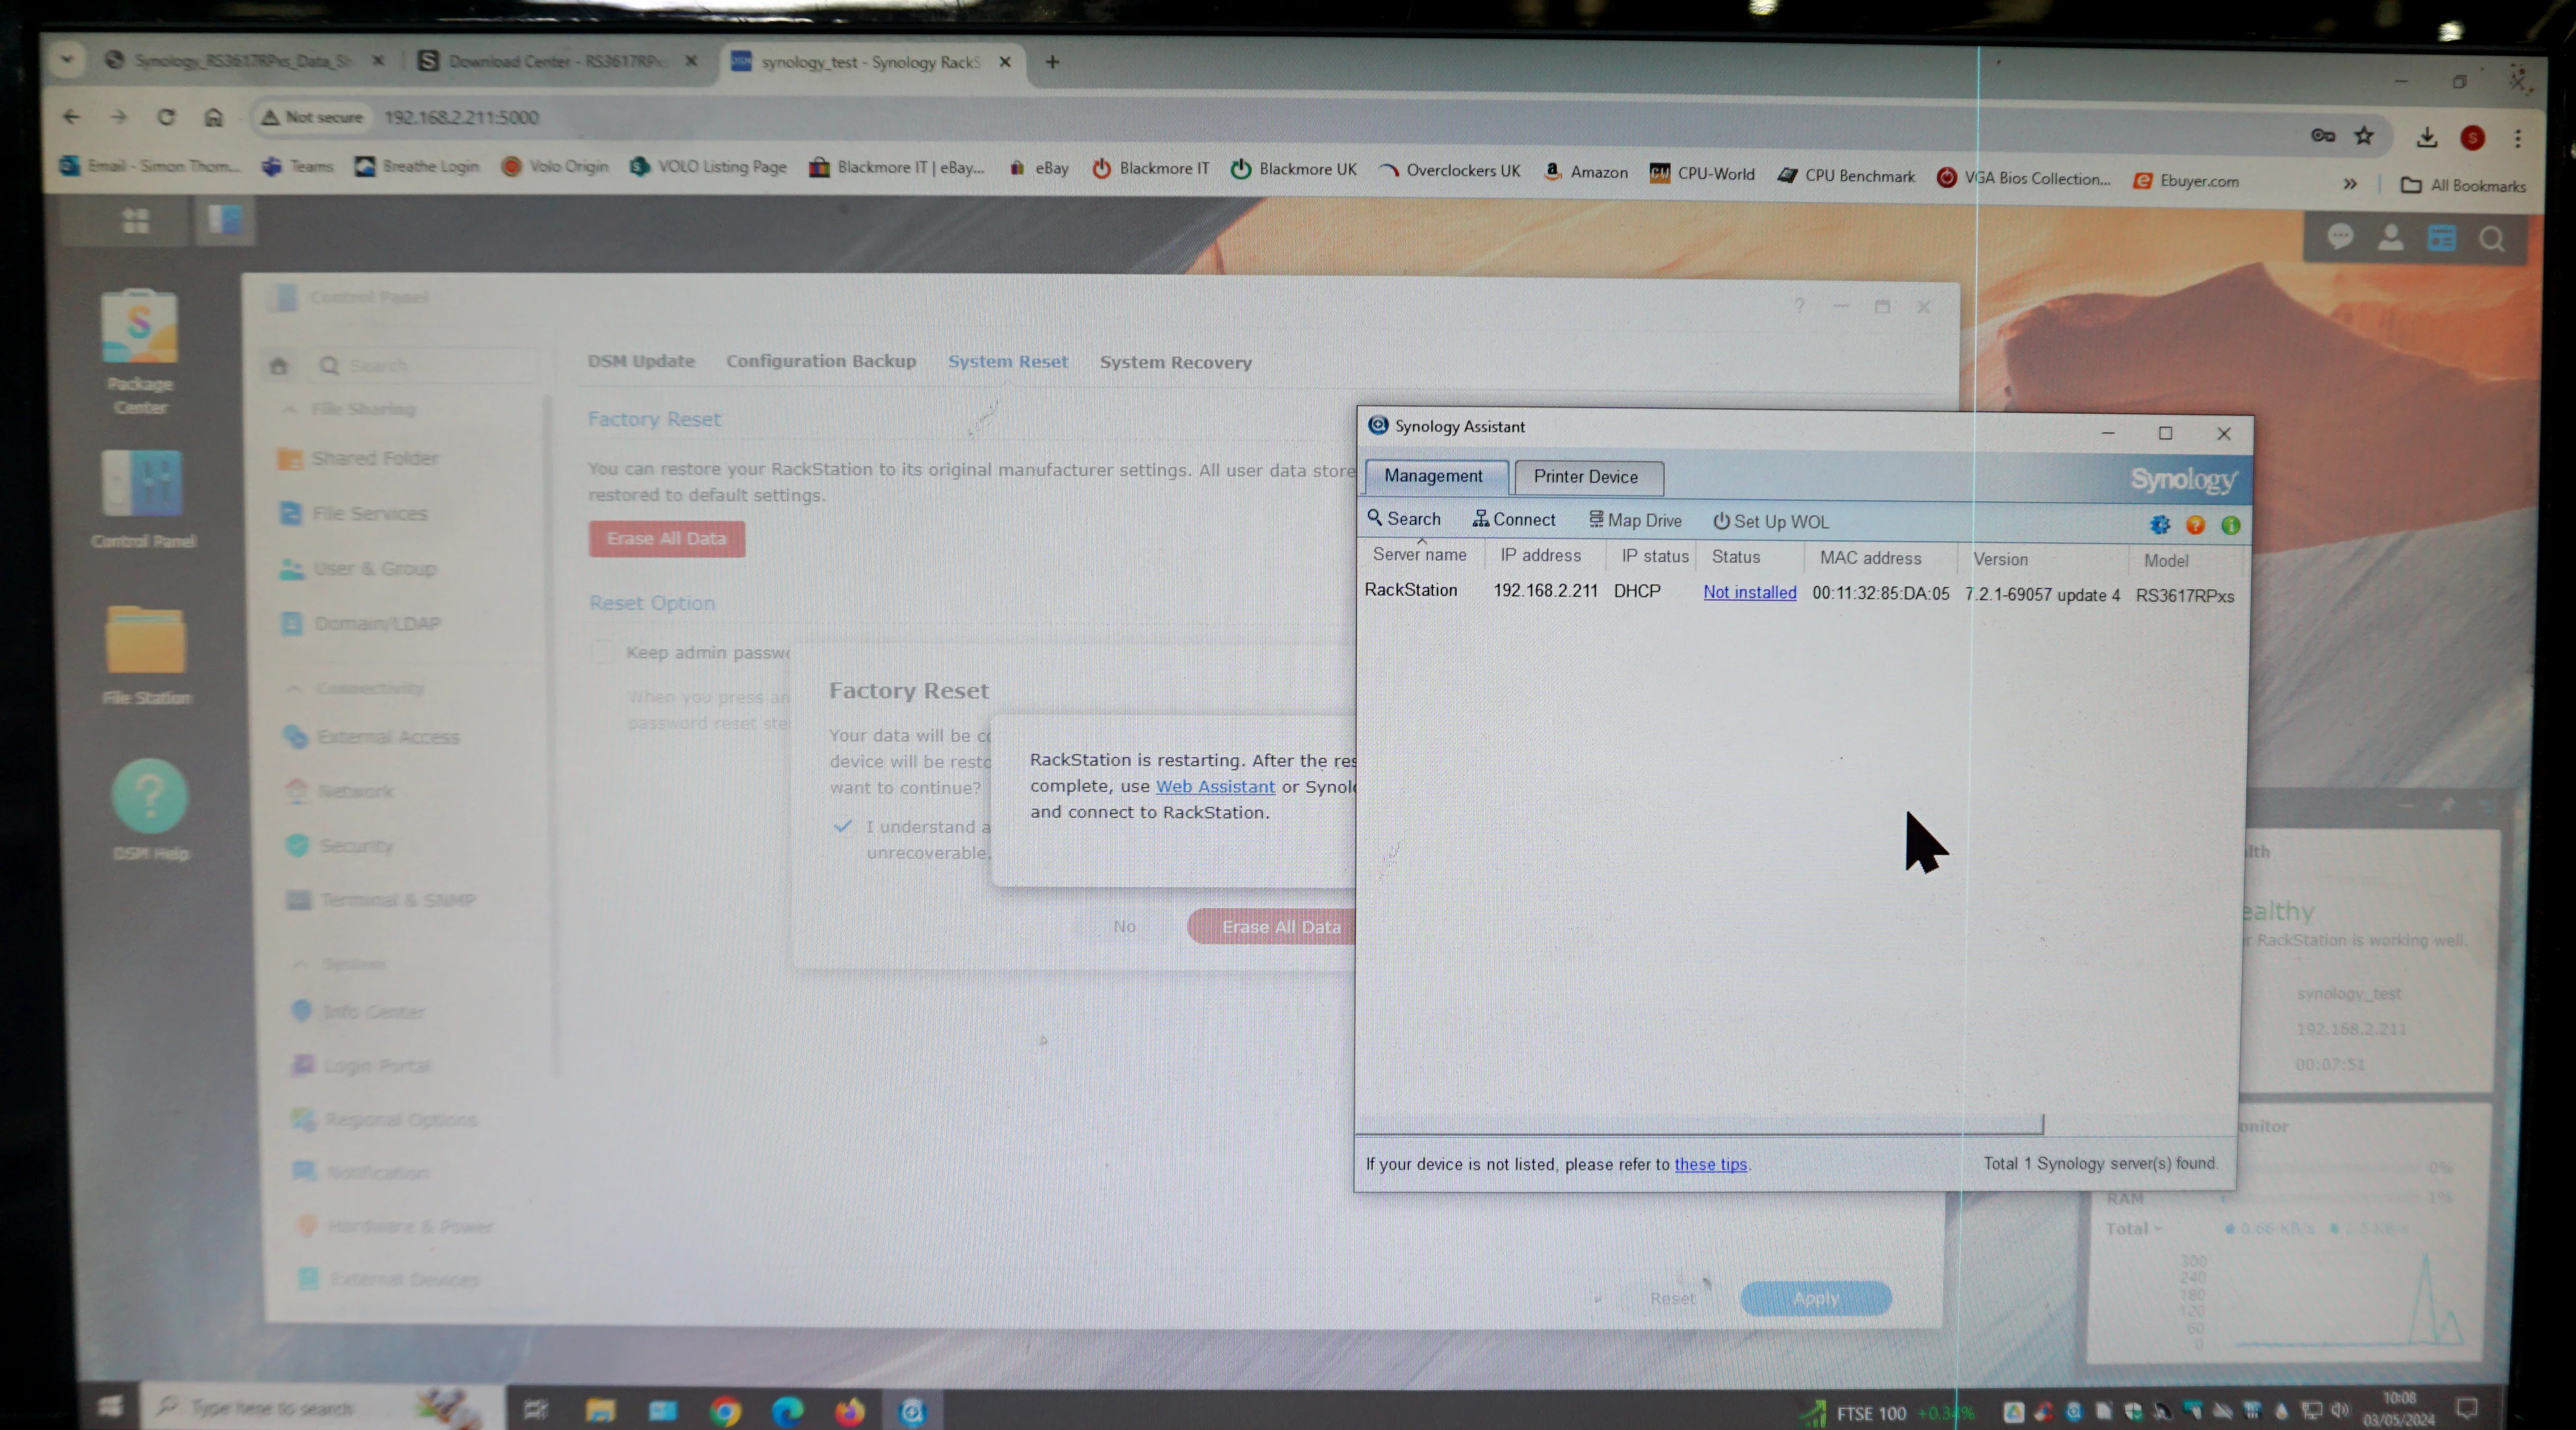Open the DSM Update tab
The height and width of the screenshot is (1430, 2576).
(641, 361)
